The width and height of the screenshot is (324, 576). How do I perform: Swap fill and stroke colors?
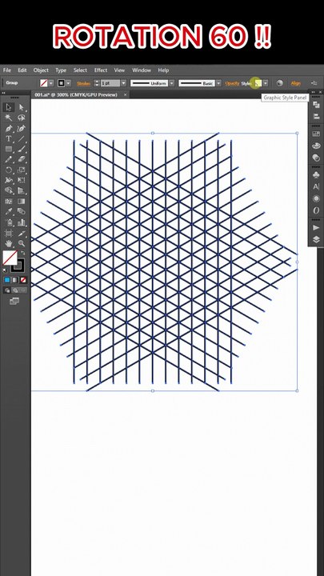click(22, 253)
